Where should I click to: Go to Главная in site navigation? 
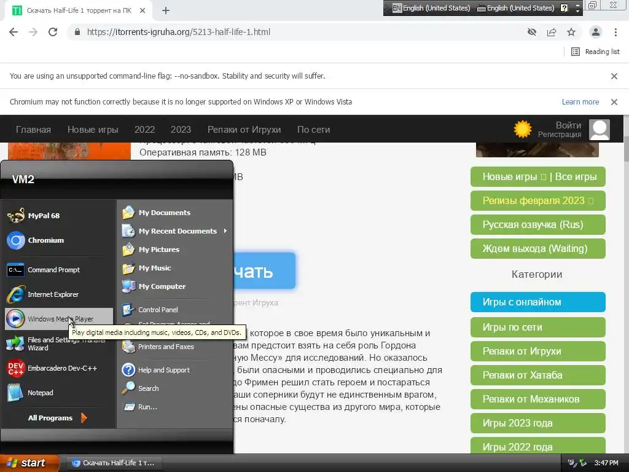[x=33, y=129]
